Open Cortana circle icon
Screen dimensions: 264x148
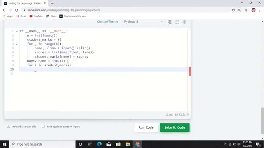tap(80, 144)
